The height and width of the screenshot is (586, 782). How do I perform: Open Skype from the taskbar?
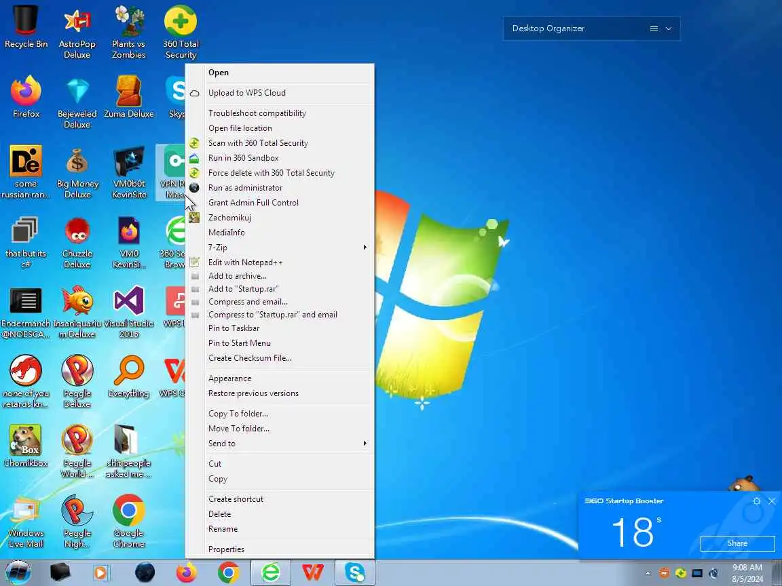click(x=354, y=573)
